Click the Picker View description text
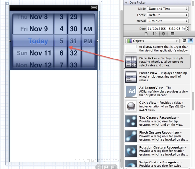The height and width of the screenshot is (169, 195). [164, 77]
